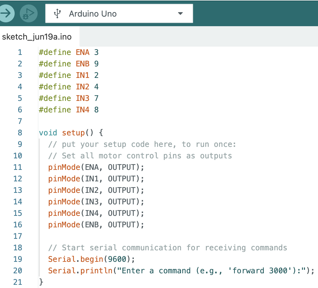
Task: Expand the board selector dropdown arrow
Action: point(180,14)
